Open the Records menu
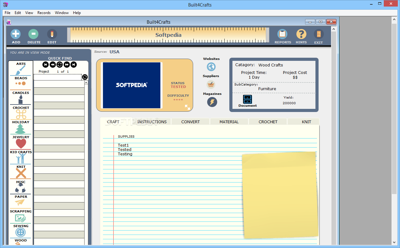 pyautogui.click(x=44, y=13)
